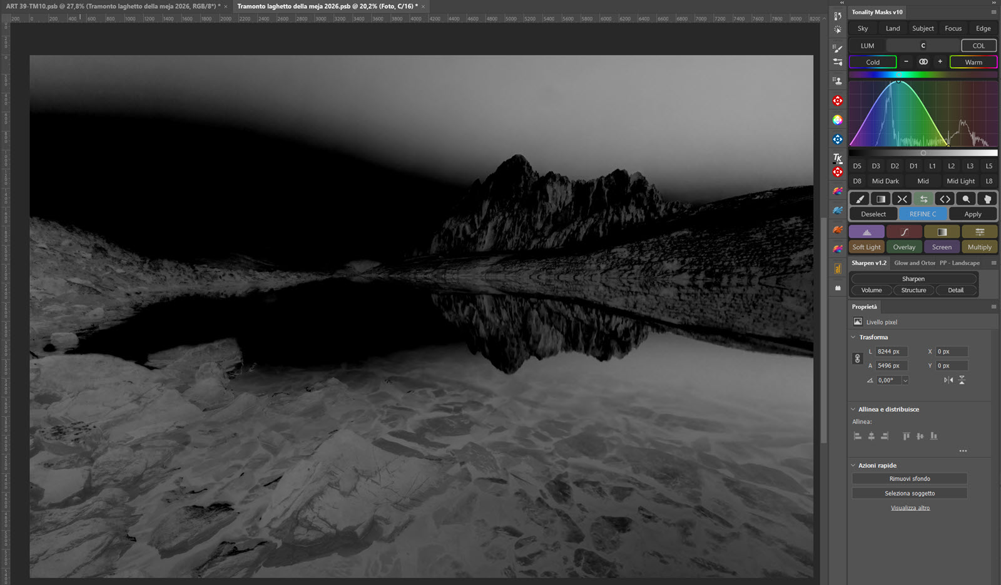
Task: Switch to LUM mask mode
Action: click(x=867, y=46)
